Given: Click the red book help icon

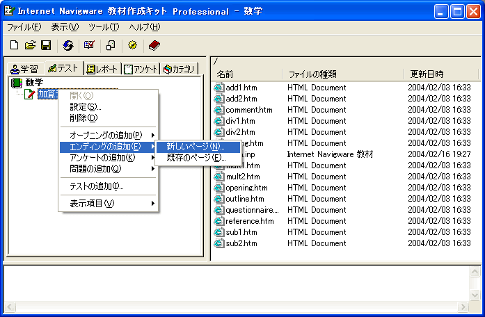Looking at the screenshot, I should tap(154, 45).
